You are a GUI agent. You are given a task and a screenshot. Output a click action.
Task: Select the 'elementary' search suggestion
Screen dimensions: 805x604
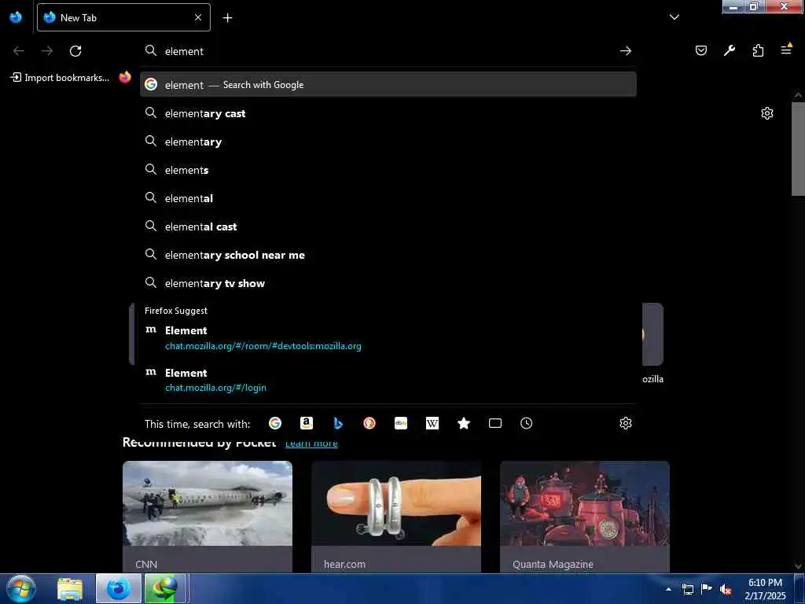tap(388, 142)
